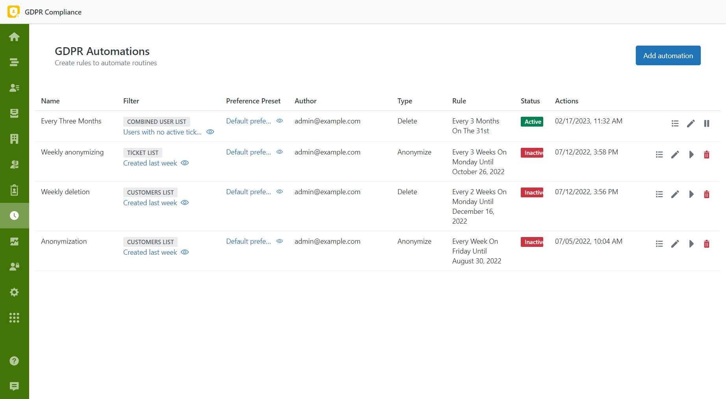
Task: Open the Automations clock icon in sidebar
Action: click(14, 215)
